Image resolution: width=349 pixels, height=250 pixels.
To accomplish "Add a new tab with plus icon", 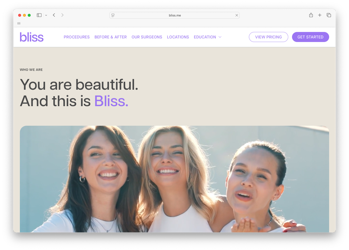I will click(x=320, y=15).
